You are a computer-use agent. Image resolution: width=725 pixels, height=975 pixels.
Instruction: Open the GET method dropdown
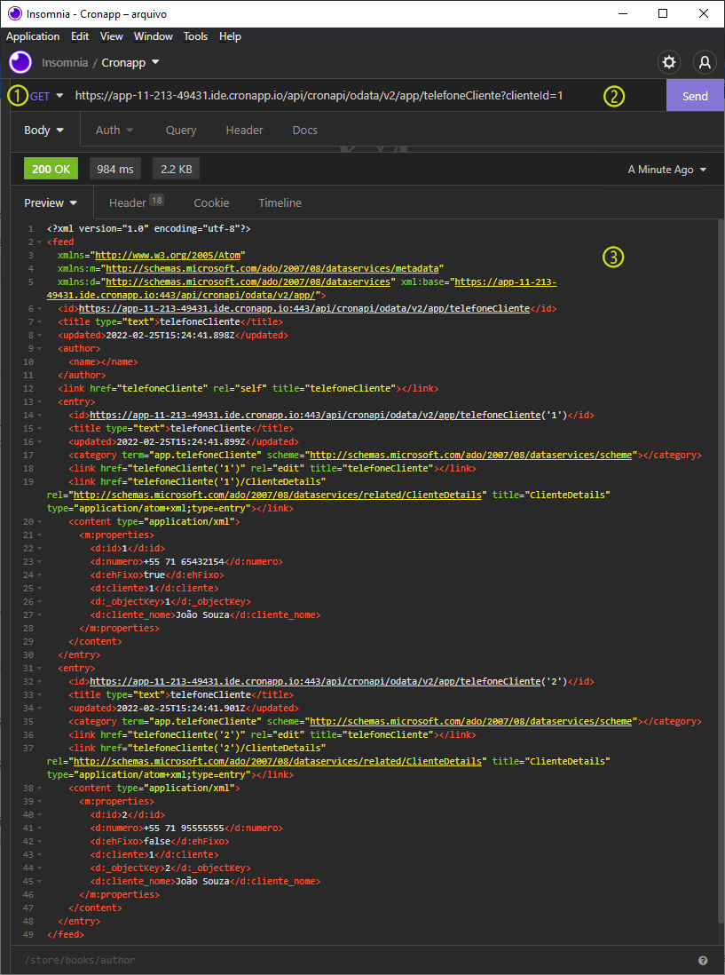pyautogui.click(x=47, y=97)
